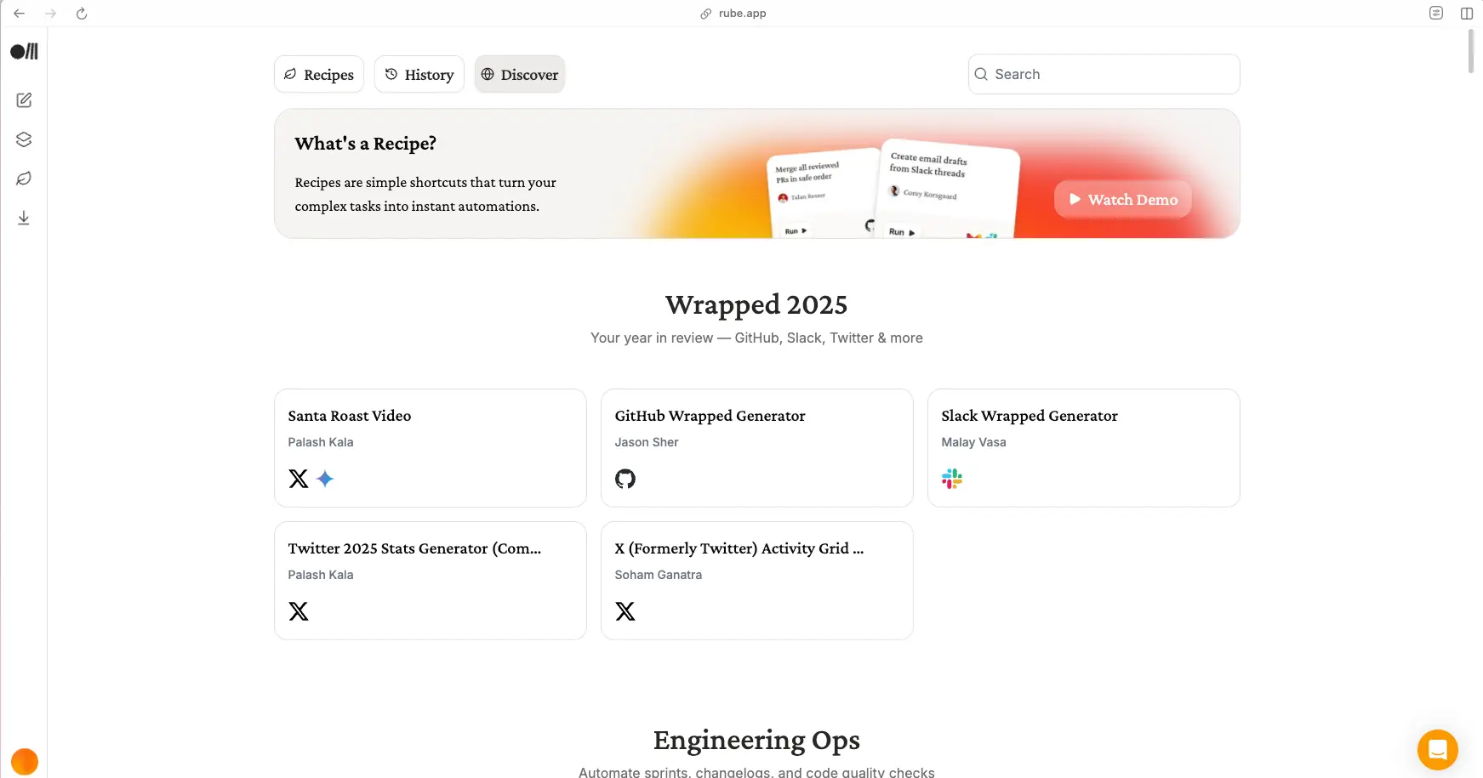
Task: Click the download arrow sidebar icon
Action: [24, 219]
